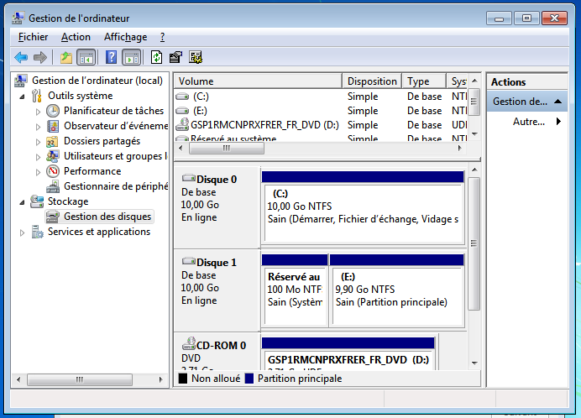Screen dimensions: 581x418
Task: Collapse the Gestion de... actions section
Action: point(557,102)
